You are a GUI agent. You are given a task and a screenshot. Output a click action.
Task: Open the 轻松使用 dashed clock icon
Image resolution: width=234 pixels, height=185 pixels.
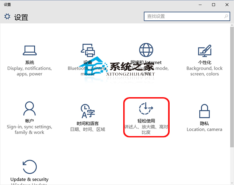[x=146, y=109]
